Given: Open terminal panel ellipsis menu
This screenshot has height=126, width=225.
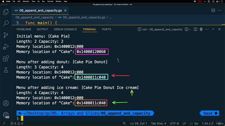Looking at the screenshot, I should pyautogui.click(x=207, y=29).
